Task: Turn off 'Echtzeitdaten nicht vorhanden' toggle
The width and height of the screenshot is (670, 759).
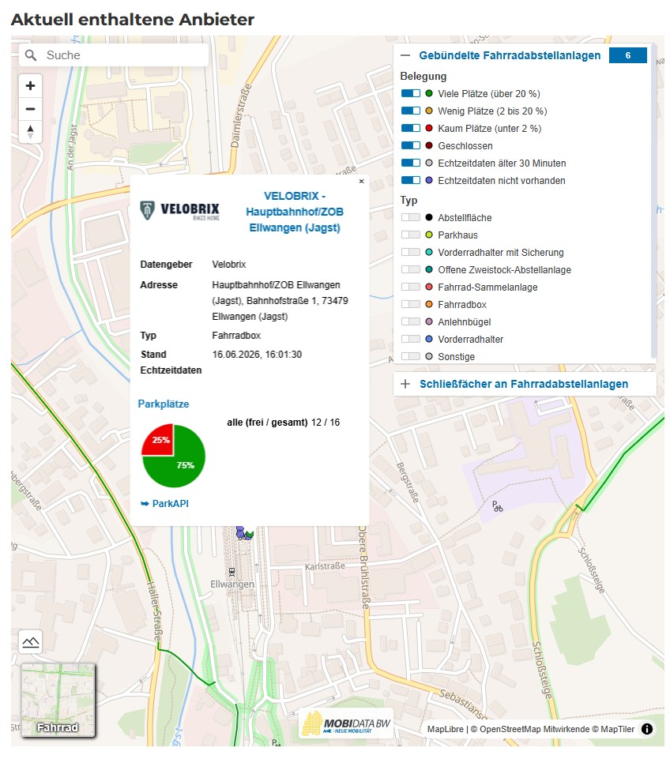Action: pos(411,181)
